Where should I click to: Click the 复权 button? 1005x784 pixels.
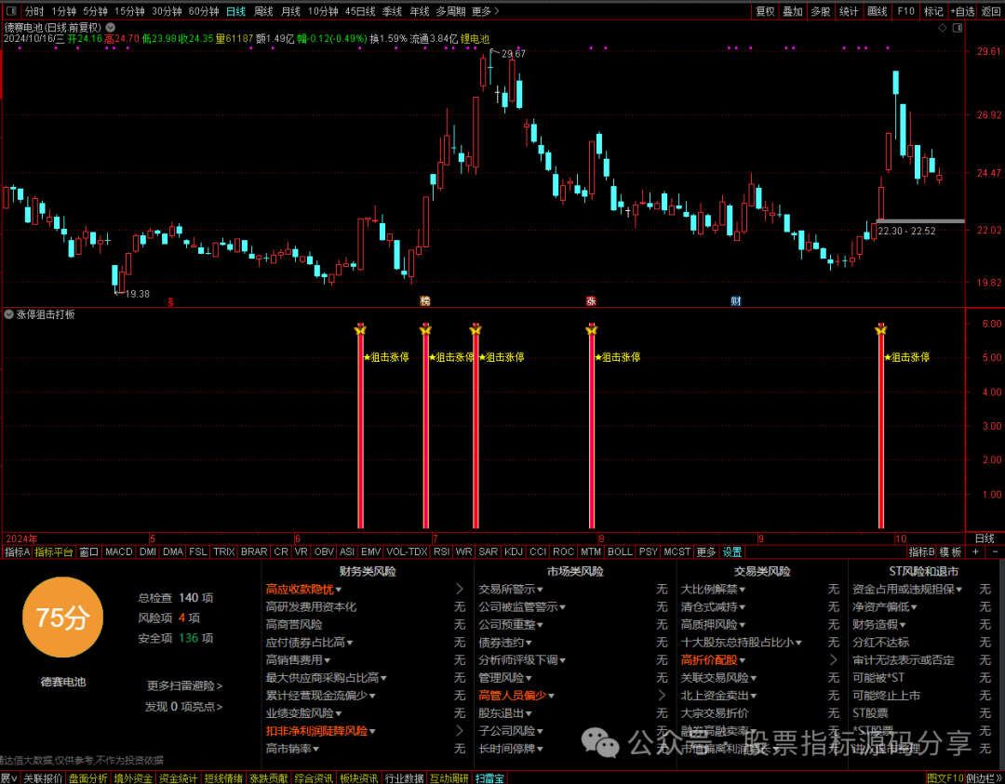click(x=765, y=11)
